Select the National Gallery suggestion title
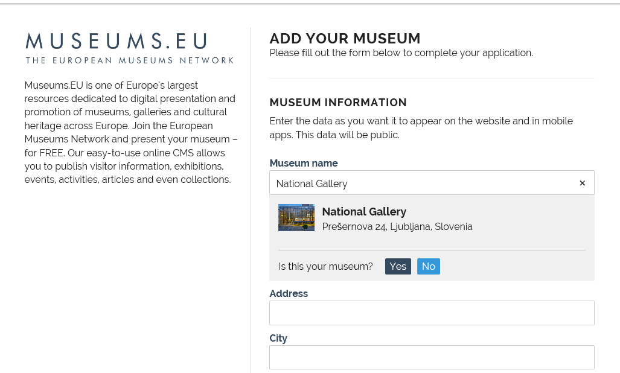Viewport: 620px width, 373px height. coord(364,211)
